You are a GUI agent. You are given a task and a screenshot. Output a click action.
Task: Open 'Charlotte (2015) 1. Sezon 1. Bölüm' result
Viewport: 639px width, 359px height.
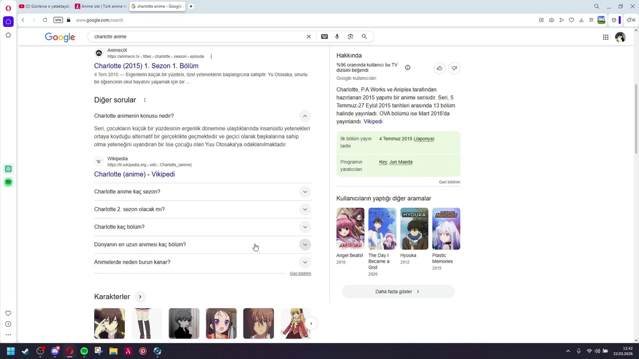pyautogui.click(x=146, y=66)
